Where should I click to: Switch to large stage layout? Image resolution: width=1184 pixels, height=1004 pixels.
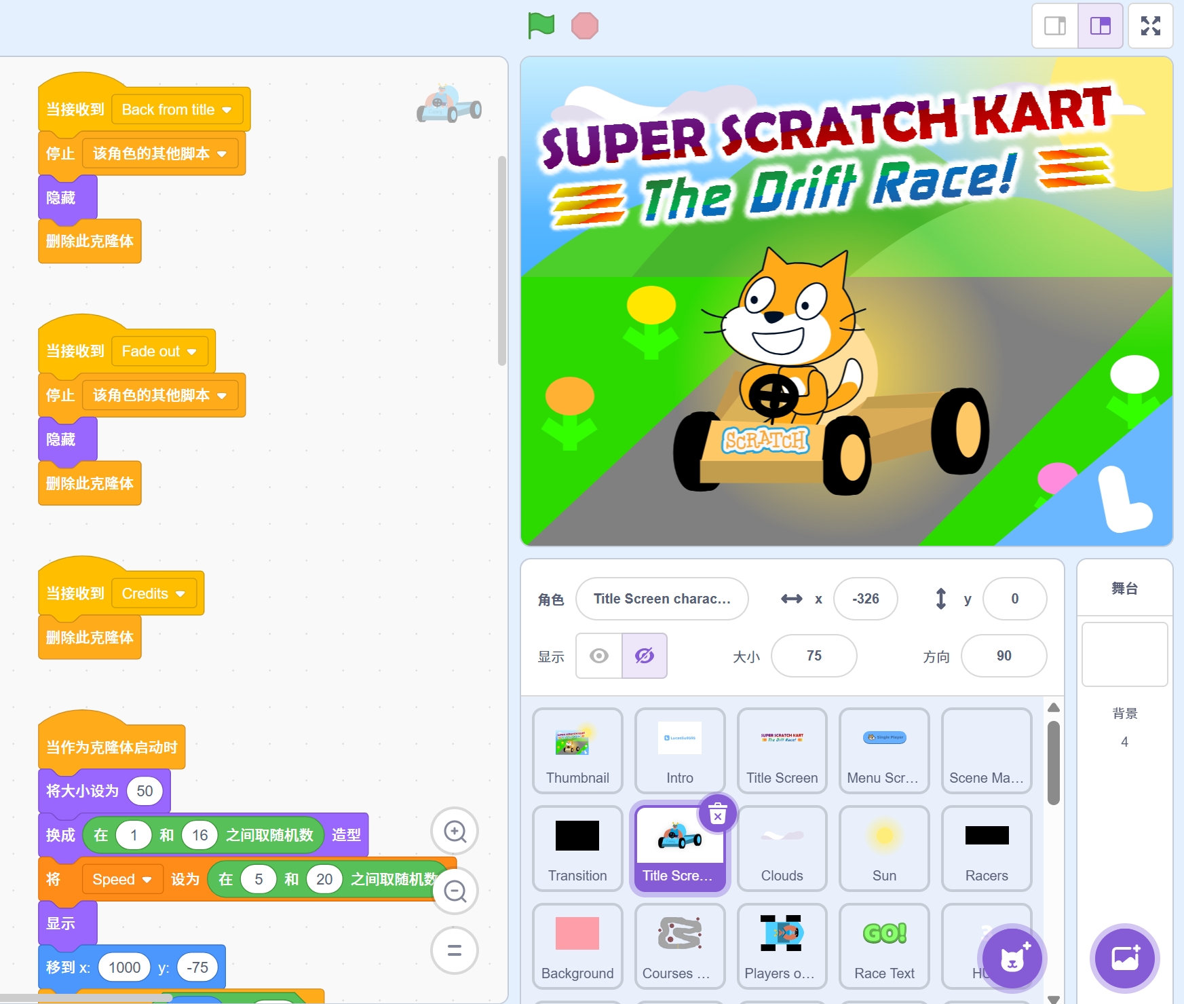pos(1100,26)
